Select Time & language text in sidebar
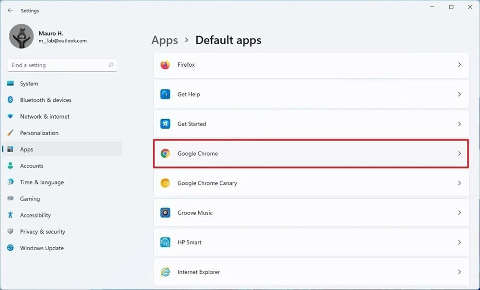This screenshot has width=480, height=290. 42,182
